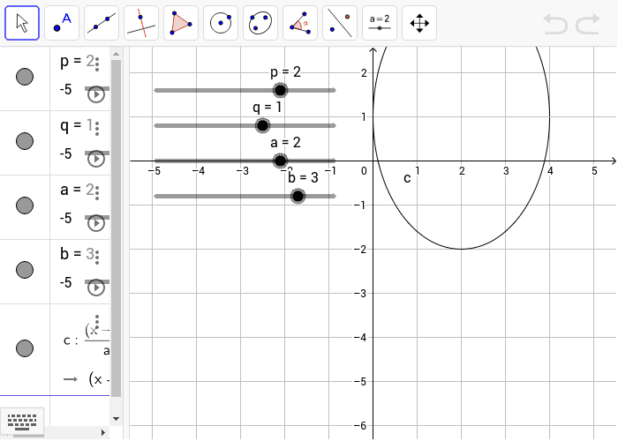Click the p = 2 slider handle
This screenshot has width=618, height=441.
280,90
